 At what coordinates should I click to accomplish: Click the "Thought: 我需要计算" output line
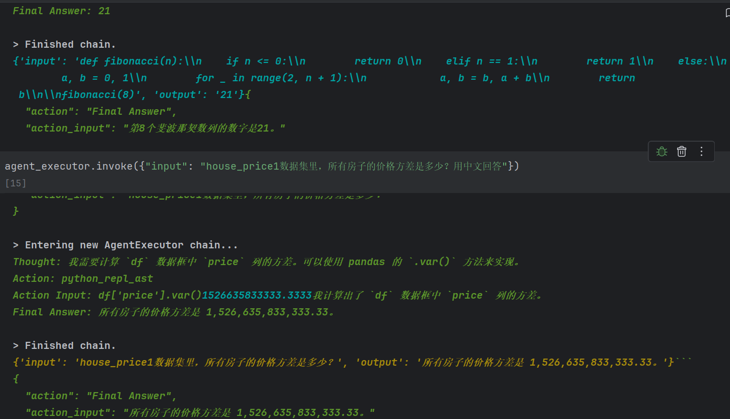267,262
